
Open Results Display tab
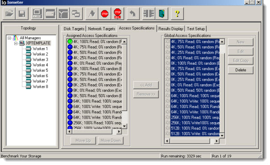click(x=170, y=29)
